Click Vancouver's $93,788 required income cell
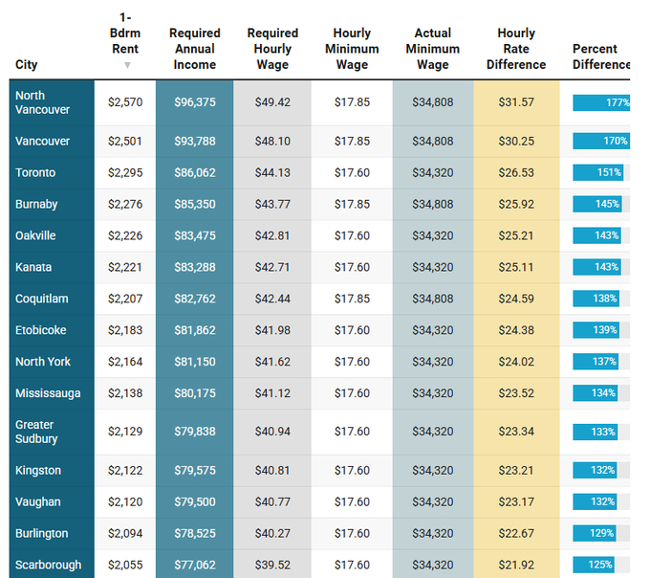 tap(194, 142)
